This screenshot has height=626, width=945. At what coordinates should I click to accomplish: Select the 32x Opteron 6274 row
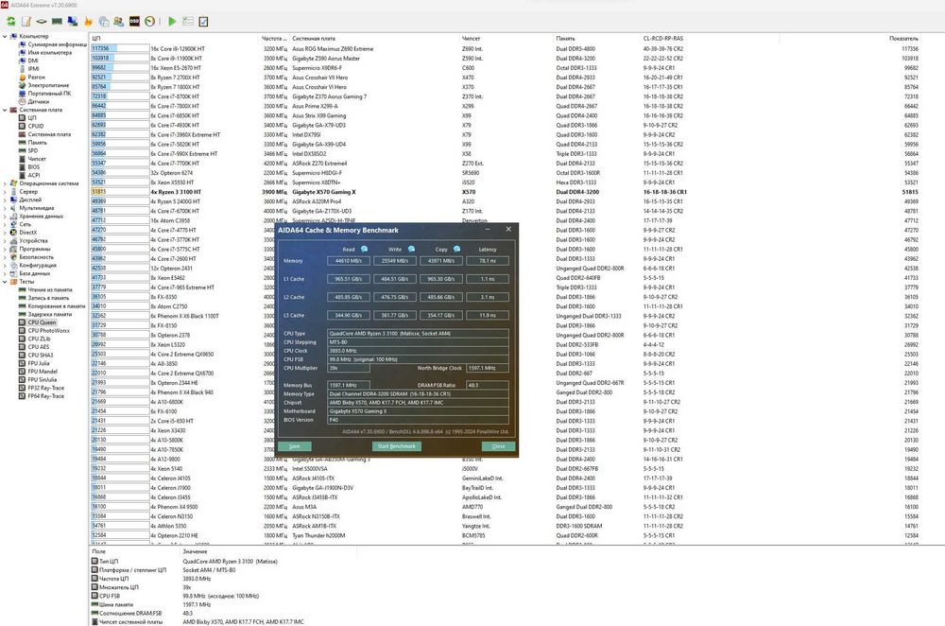coord(505,173)
